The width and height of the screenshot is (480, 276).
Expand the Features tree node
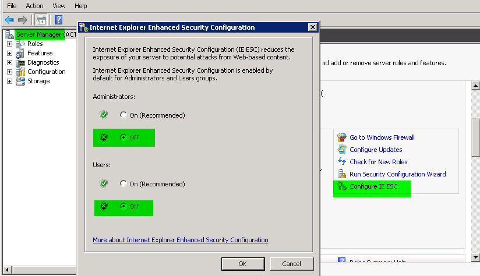9,53
